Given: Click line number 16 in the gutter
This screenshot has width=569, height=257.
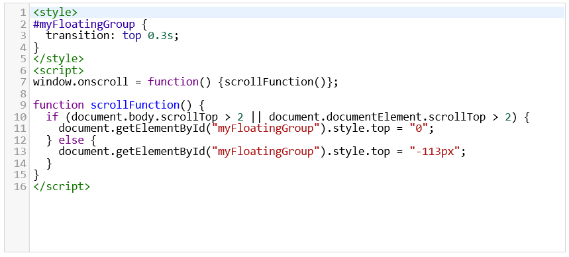Looking at the screenshot, I should pyautogui.click(x=20, y=187).
